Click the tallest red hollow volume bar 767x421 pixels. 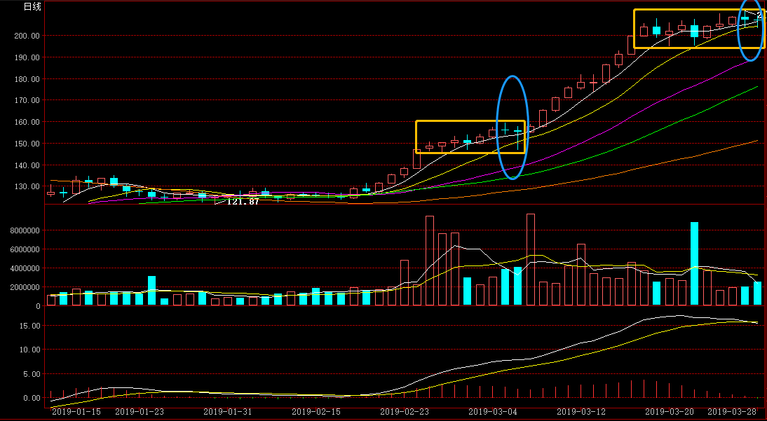point(530,260)
